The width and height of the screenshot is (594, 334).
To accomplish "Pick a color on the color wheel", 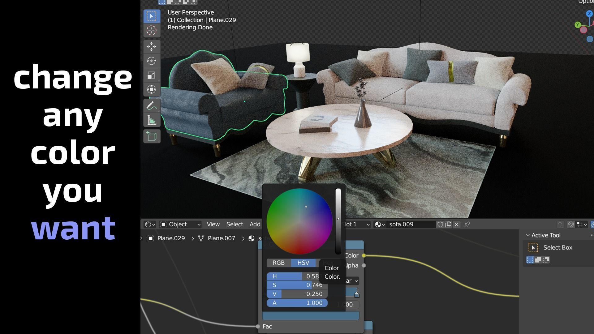I will pos(299,221).
